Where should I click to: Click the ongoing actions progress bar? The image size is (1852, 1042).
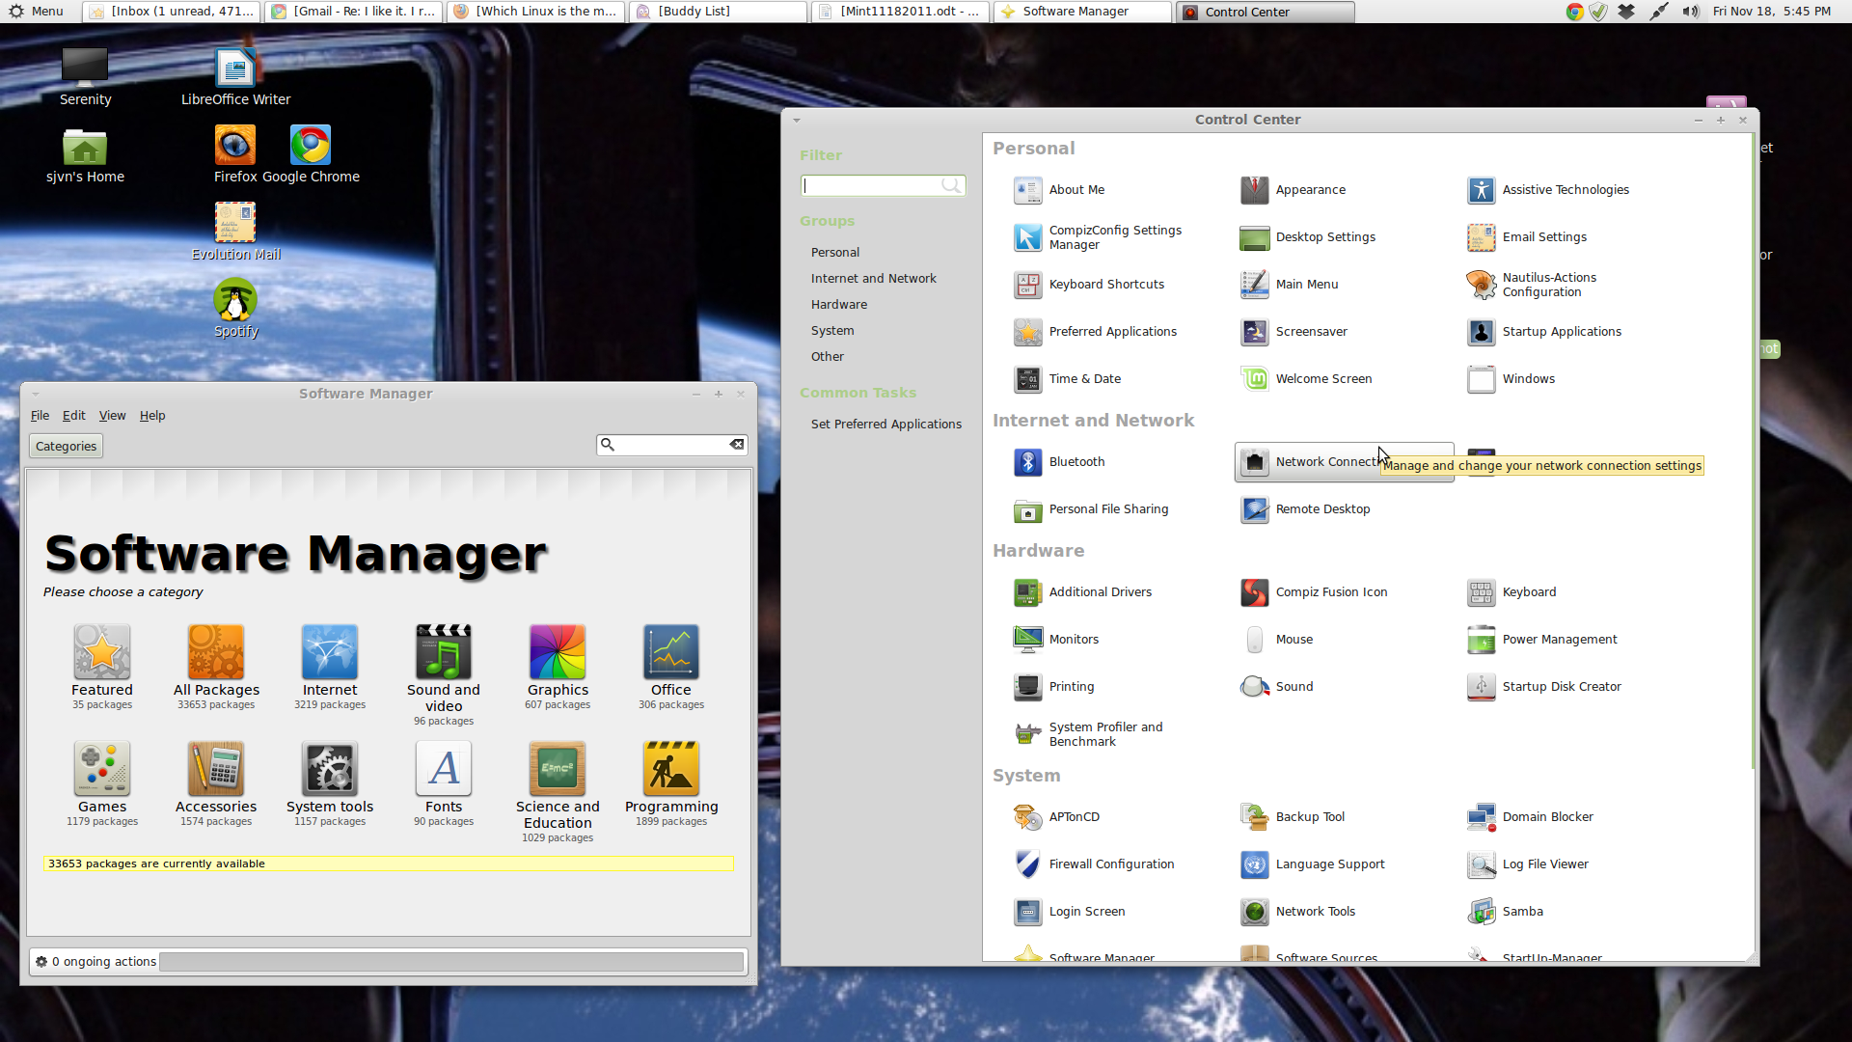point(451,962)
